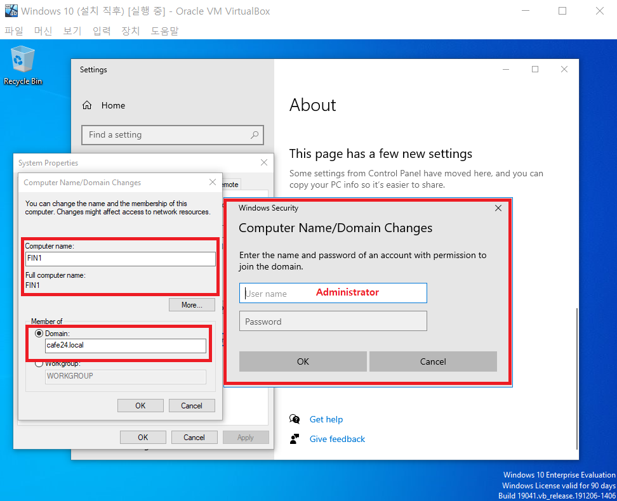This screenshot has width=617, height=501.
Task: Open the Give feedback link
Action: point(337,439)
